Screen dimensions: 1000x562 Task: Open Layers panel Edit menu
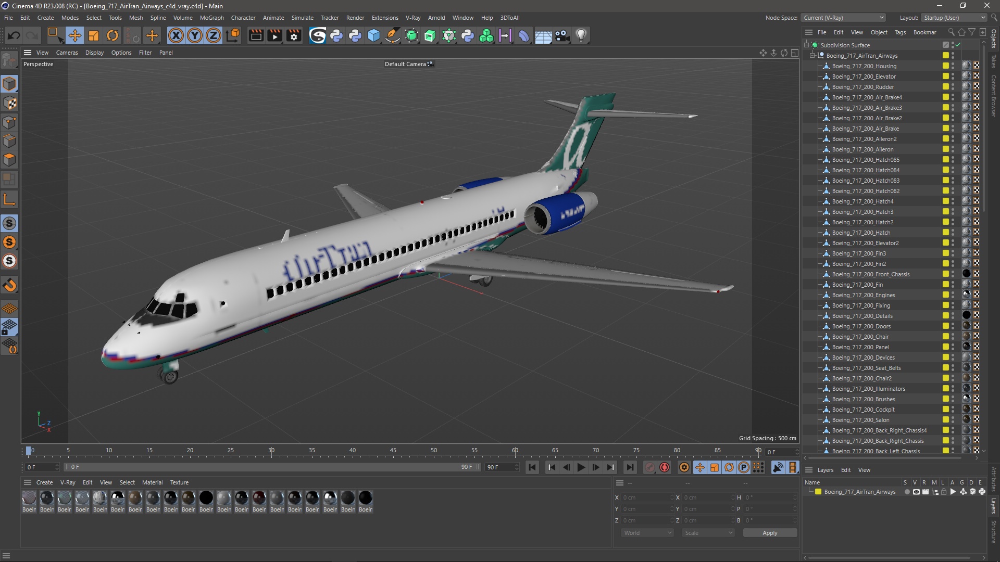click(846, 470)
